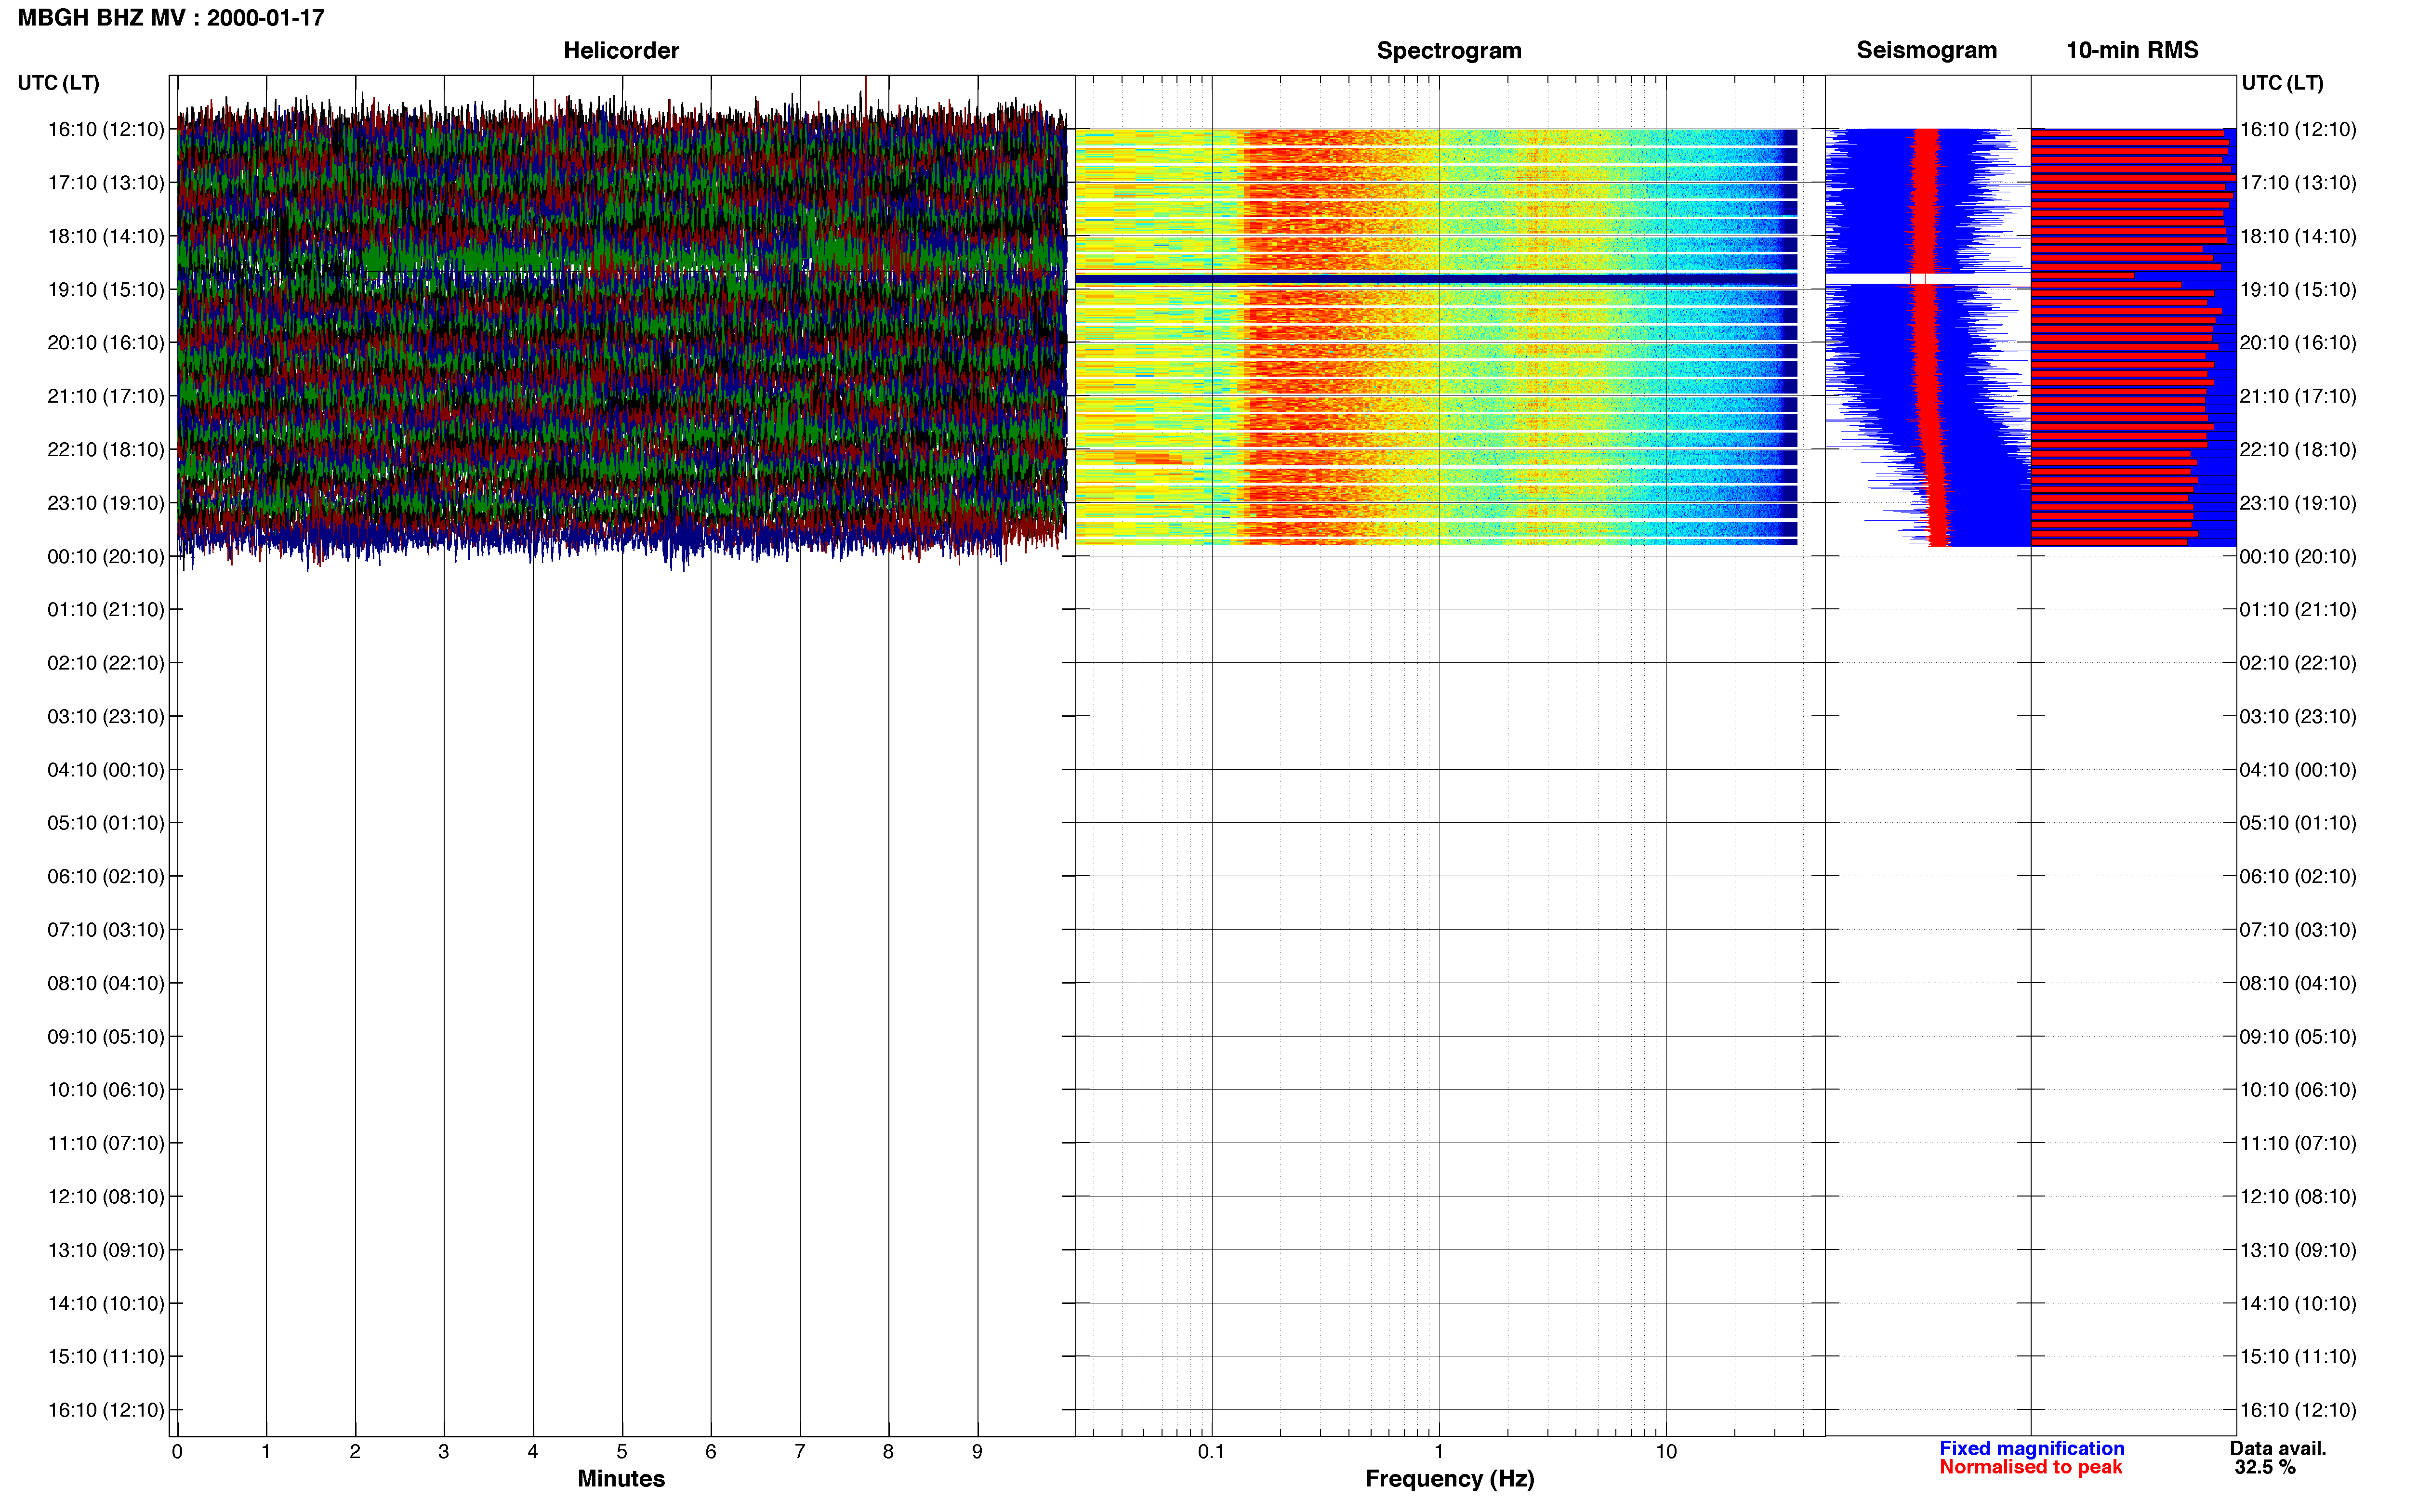
Task: Click Helicorder time label 20:10 (16:10)
Action: 106,343
